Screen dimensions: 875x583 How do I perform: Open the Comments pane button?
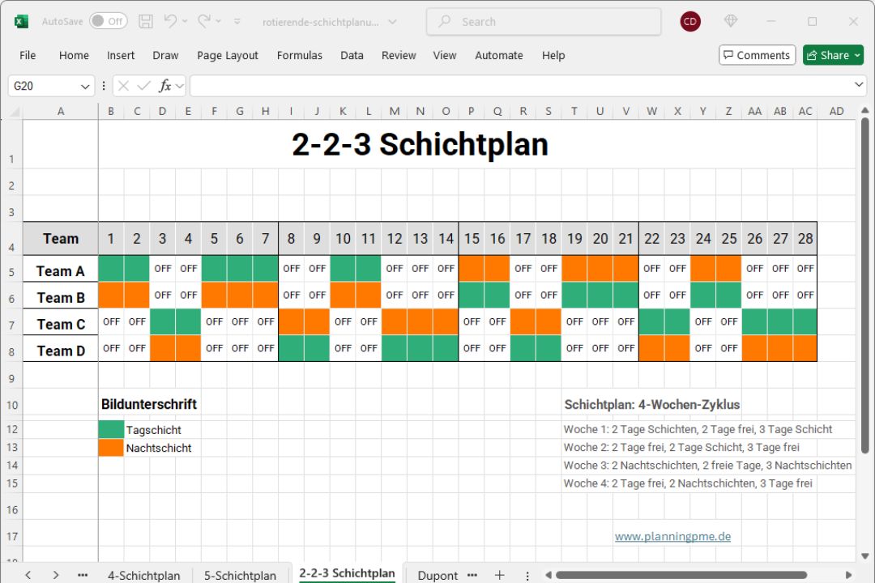[755, 55]
